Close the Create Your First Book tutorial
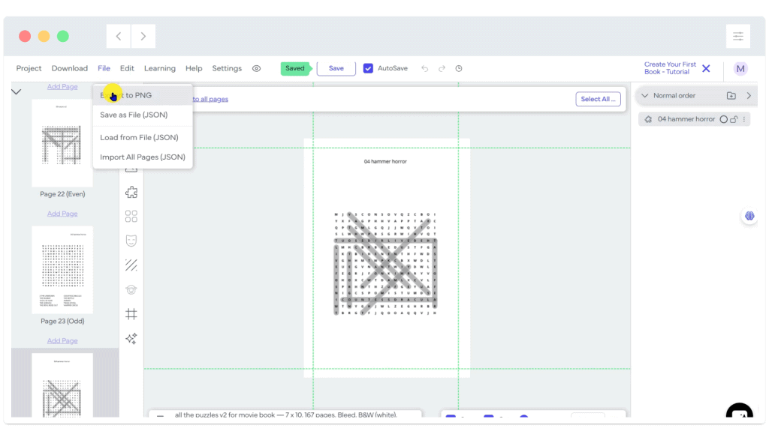The height and width of the screenshot is (440, 769). 706,68
